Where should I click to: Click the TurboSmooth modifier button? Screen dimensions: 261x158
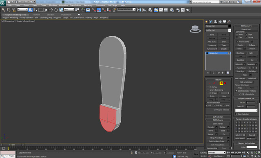[x=212, y=49]
